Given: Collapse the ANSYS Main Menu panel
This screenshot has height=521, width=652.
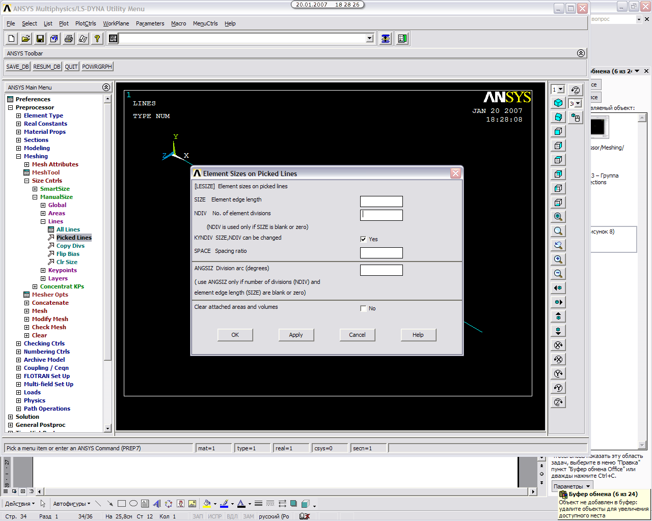Looking at the screenshot, I should coord(106,88).
